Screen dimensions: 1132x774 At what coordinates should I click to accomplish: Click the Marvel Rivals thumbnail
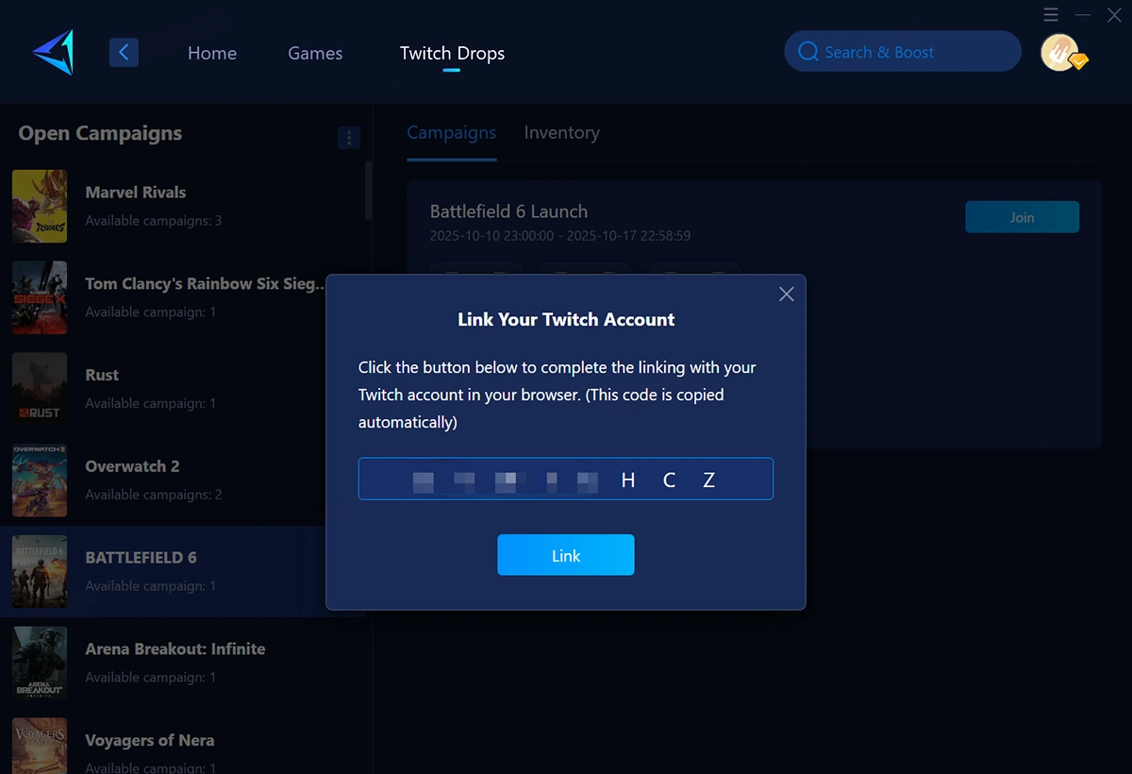tap(39, 206)
